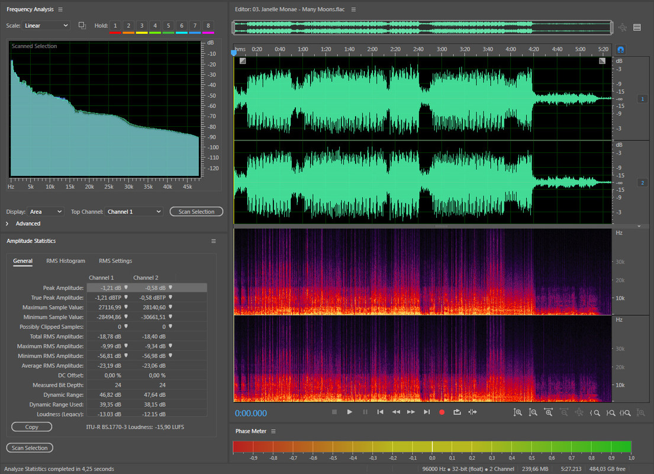
Task: Open the Amplitude Statistics panel menu
Action: coord(214,241)
